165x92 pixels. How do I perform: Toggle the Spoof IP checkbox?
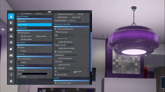(73, 72)
